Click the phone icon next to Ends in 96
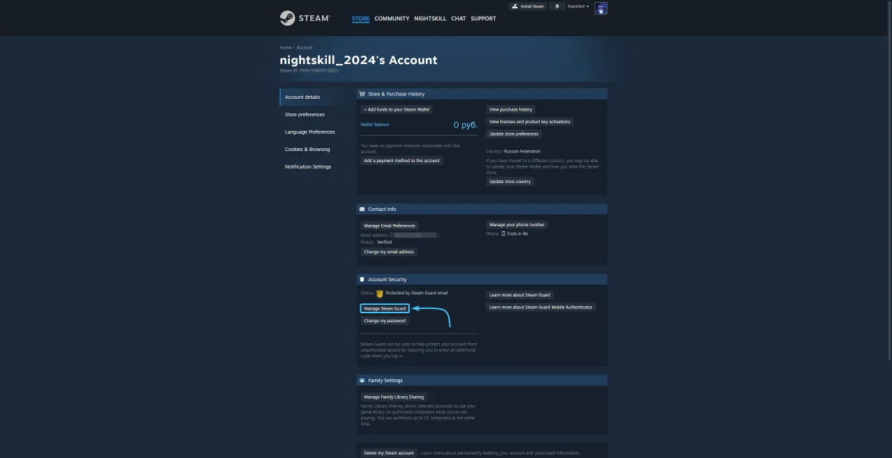The image size is (892, 458). (503, 233)
